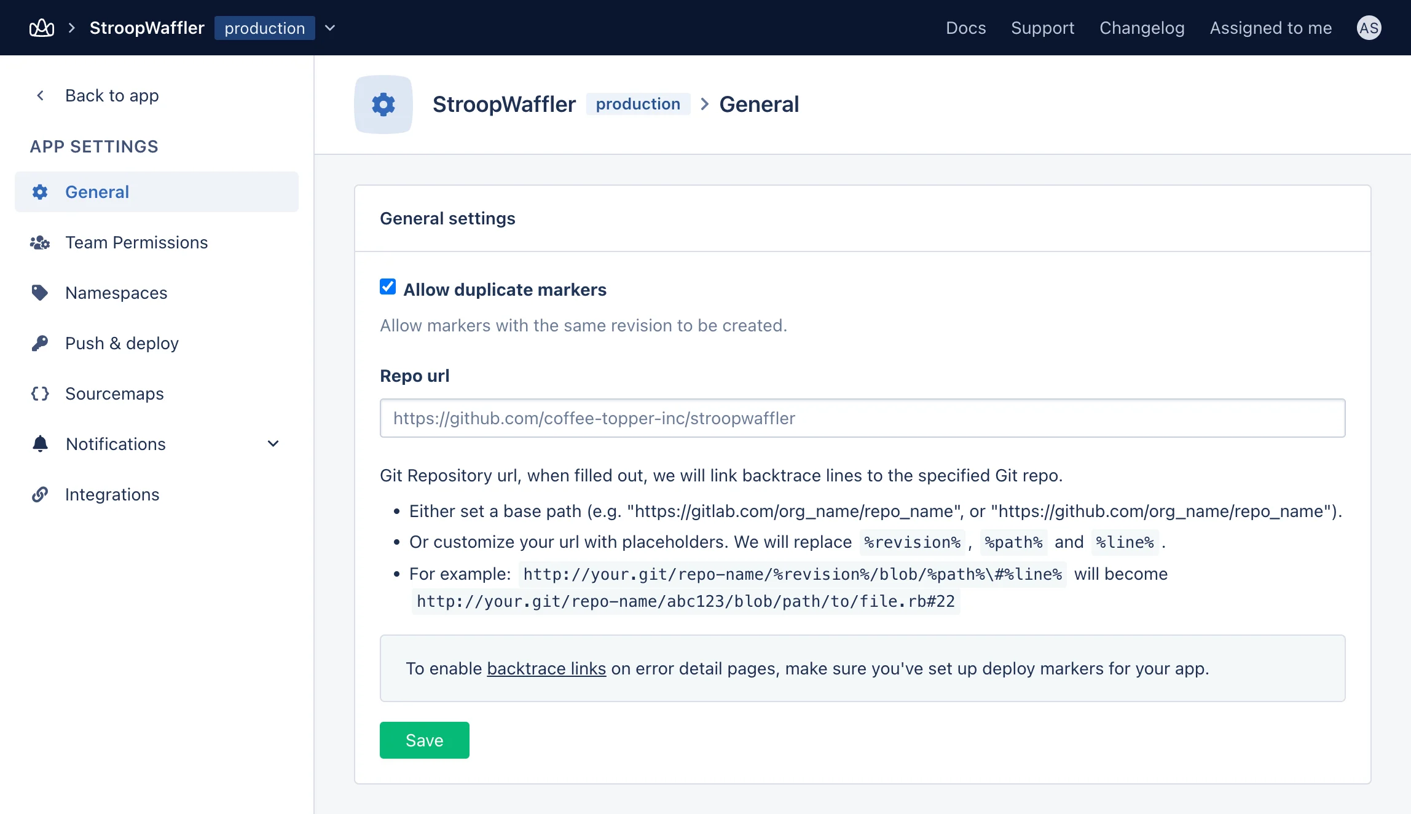Expand the Notifications submenu chevron
Image resolution: width=1411 pixels, height=814 pixels.
273,444
